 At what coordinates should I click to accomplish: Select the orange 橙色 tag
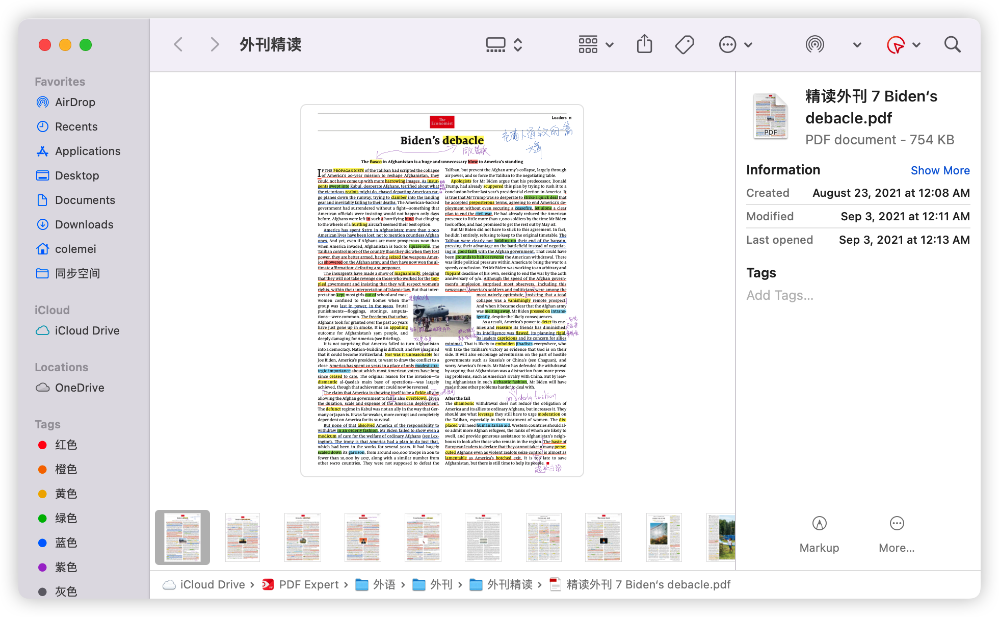click(66, 469)
